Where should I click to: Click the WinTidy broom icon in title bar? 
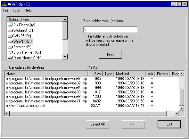pyautogui.click(x=4, y=4)
